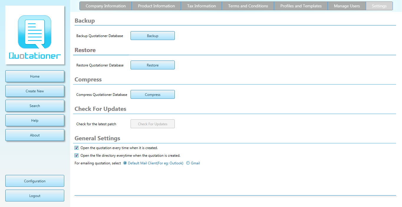Screen dimensions: 402x207
Task: Open the Company Information tab
Action: pyautogui.click(x=106, y=6)
